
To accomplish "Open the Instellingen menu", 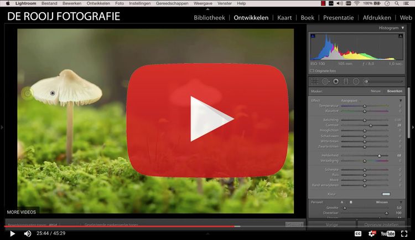I will (140, 3).
